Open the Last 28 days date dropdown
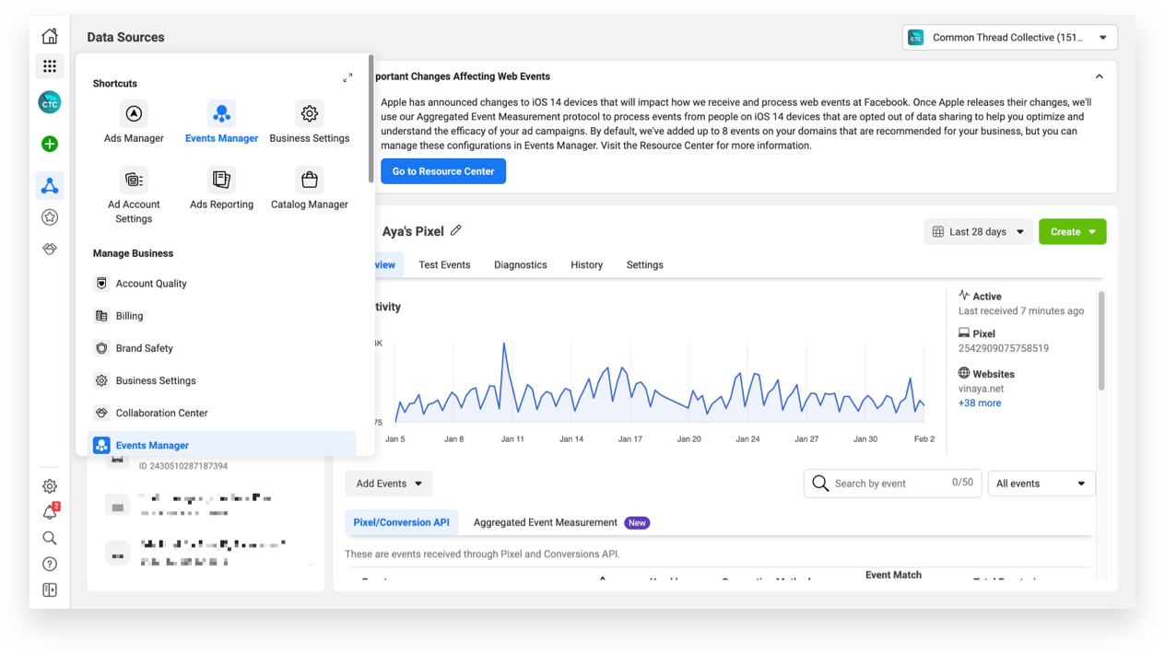The height and width of the screenshot is (653, 1165). [x=978, y=232]
